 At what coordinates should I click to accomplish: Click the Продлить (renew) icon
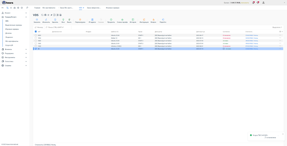pos(111,20)
